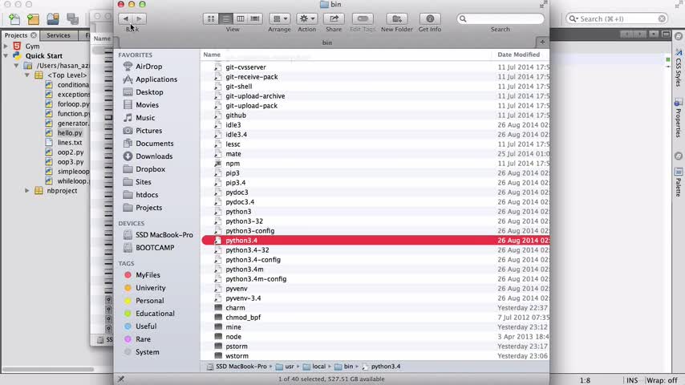Select the gray System tag
685x385 pixels.
(x=148, y=352)
